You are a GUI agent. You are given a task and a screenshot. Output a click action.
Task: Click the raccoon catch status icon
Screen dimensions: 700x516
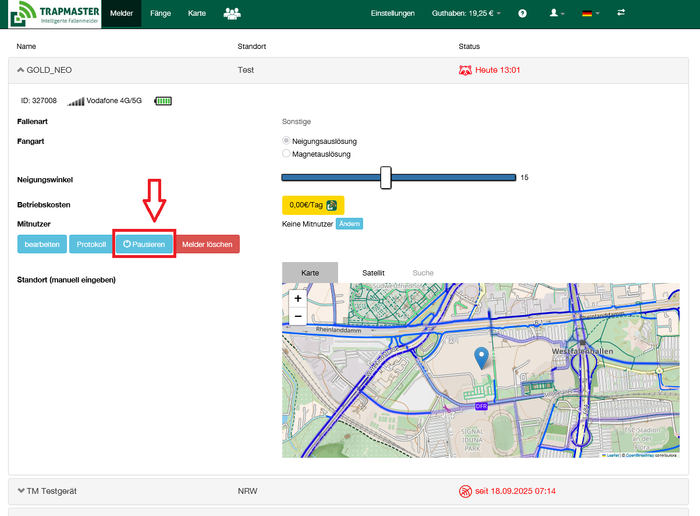coord(466,70)
